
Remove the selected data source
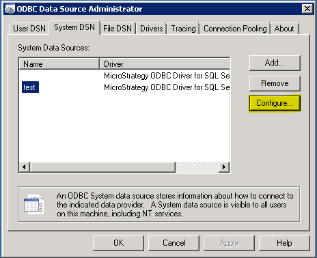pos(275,83)
